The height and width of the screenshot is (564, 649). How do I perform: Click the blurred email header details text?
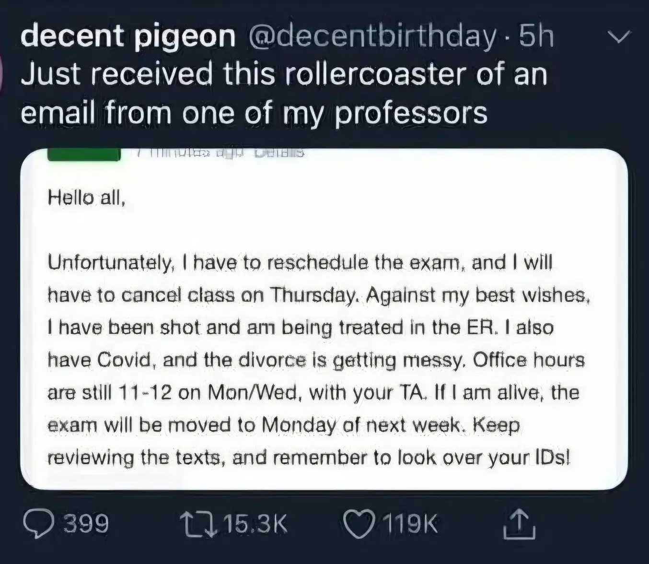point(220,153)
